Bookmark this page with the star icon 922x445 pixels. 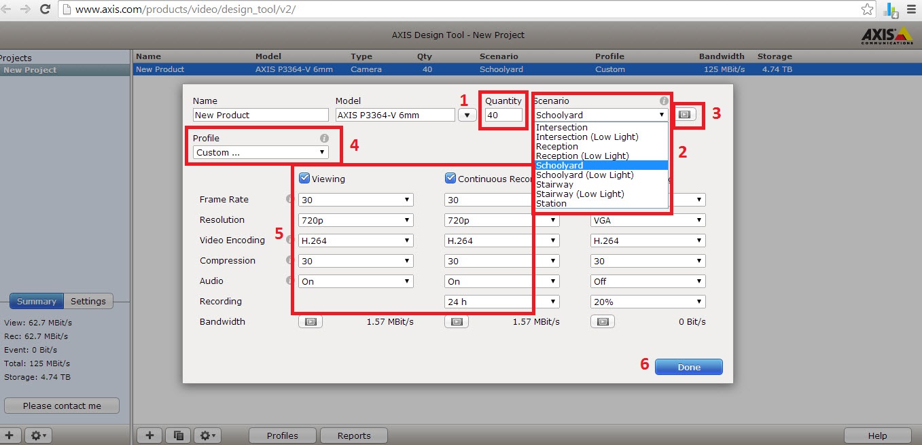[867, 10]
